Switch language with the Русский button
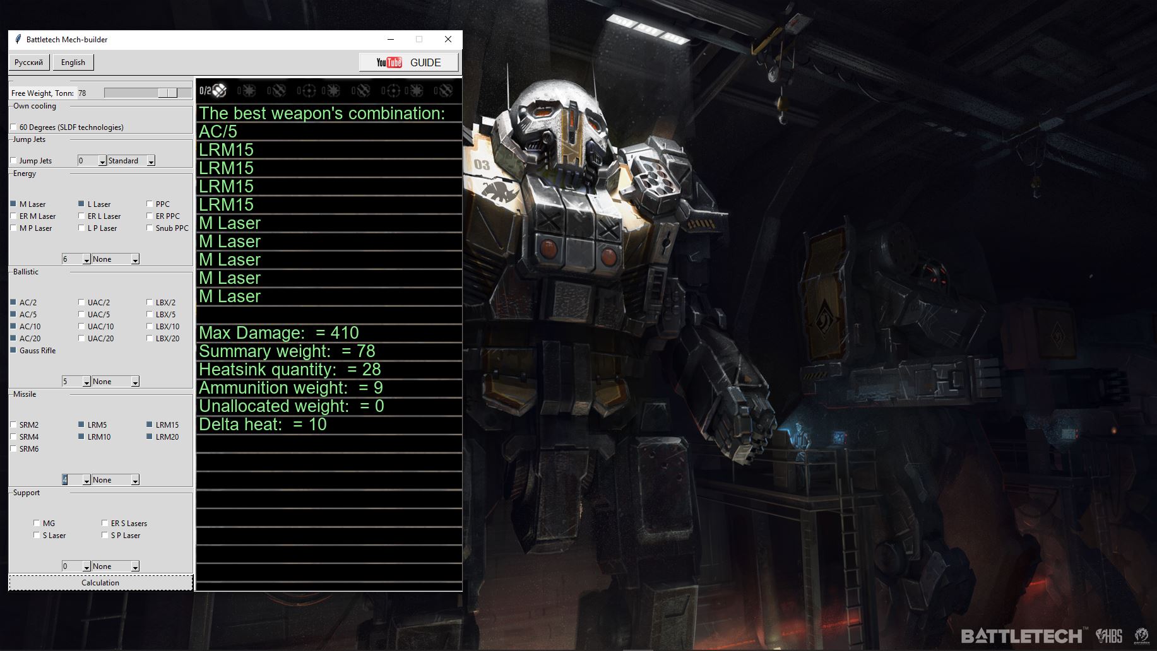Screen dimensions: 1157x651 (29, 62)
